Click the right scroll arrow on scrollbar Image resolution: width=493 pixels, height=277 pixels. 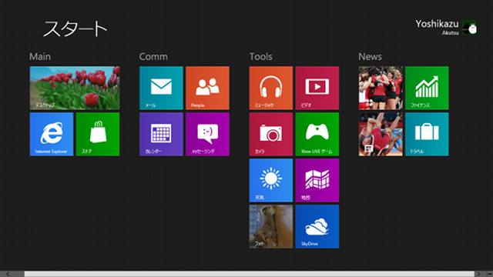tap(479, 274)
